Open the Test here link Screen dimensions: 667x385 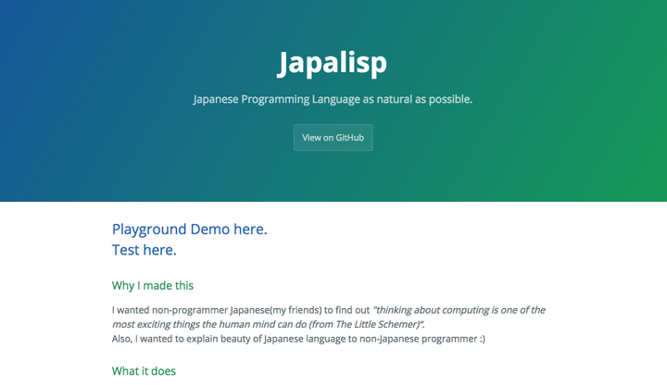click(x=145, y=250)
